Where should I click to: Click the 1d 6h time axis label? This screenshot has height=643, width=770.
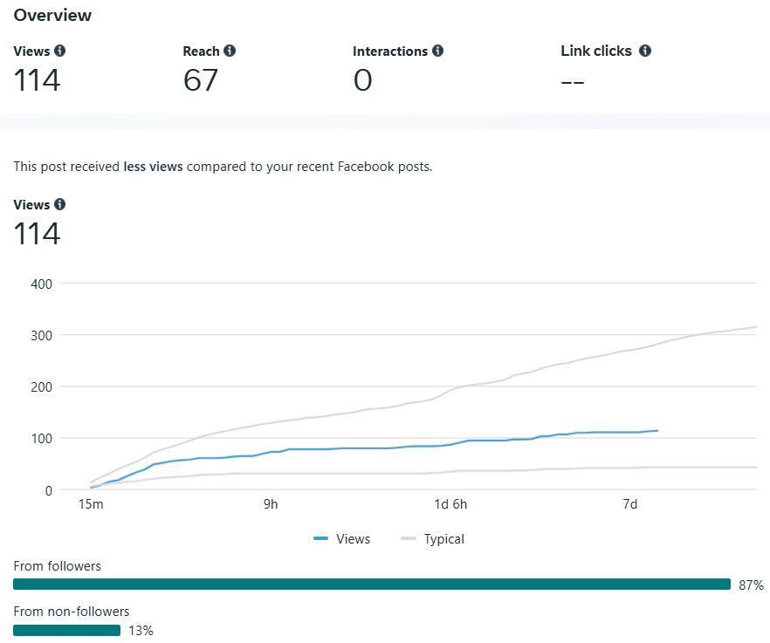click(x=450, y=504)
